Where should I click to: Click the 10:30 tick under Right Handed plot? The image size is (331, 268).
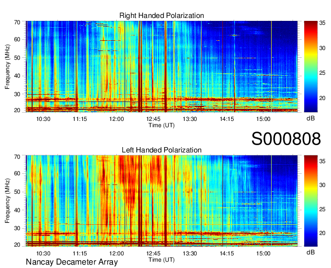click(x=43, y=119)
